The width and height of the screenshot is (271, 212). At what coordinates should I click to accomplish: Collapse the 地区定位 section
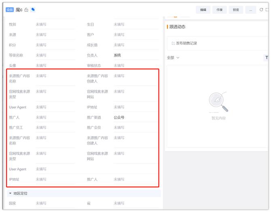10,193
